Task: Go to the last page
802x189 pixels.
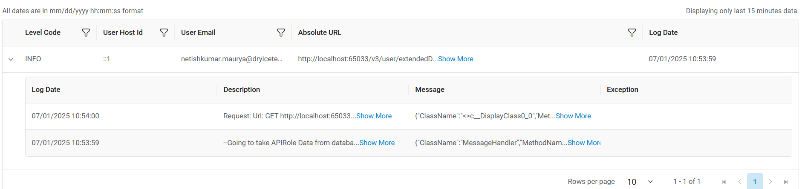Action: 786,182
